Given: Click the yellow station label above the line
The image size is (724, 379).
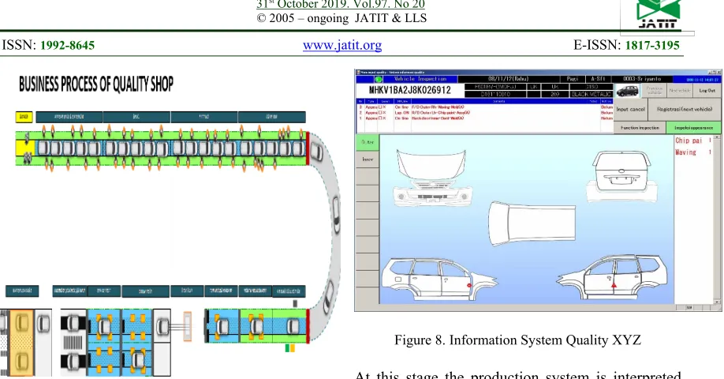Looking at the screenshot, I should coord(24,117).
